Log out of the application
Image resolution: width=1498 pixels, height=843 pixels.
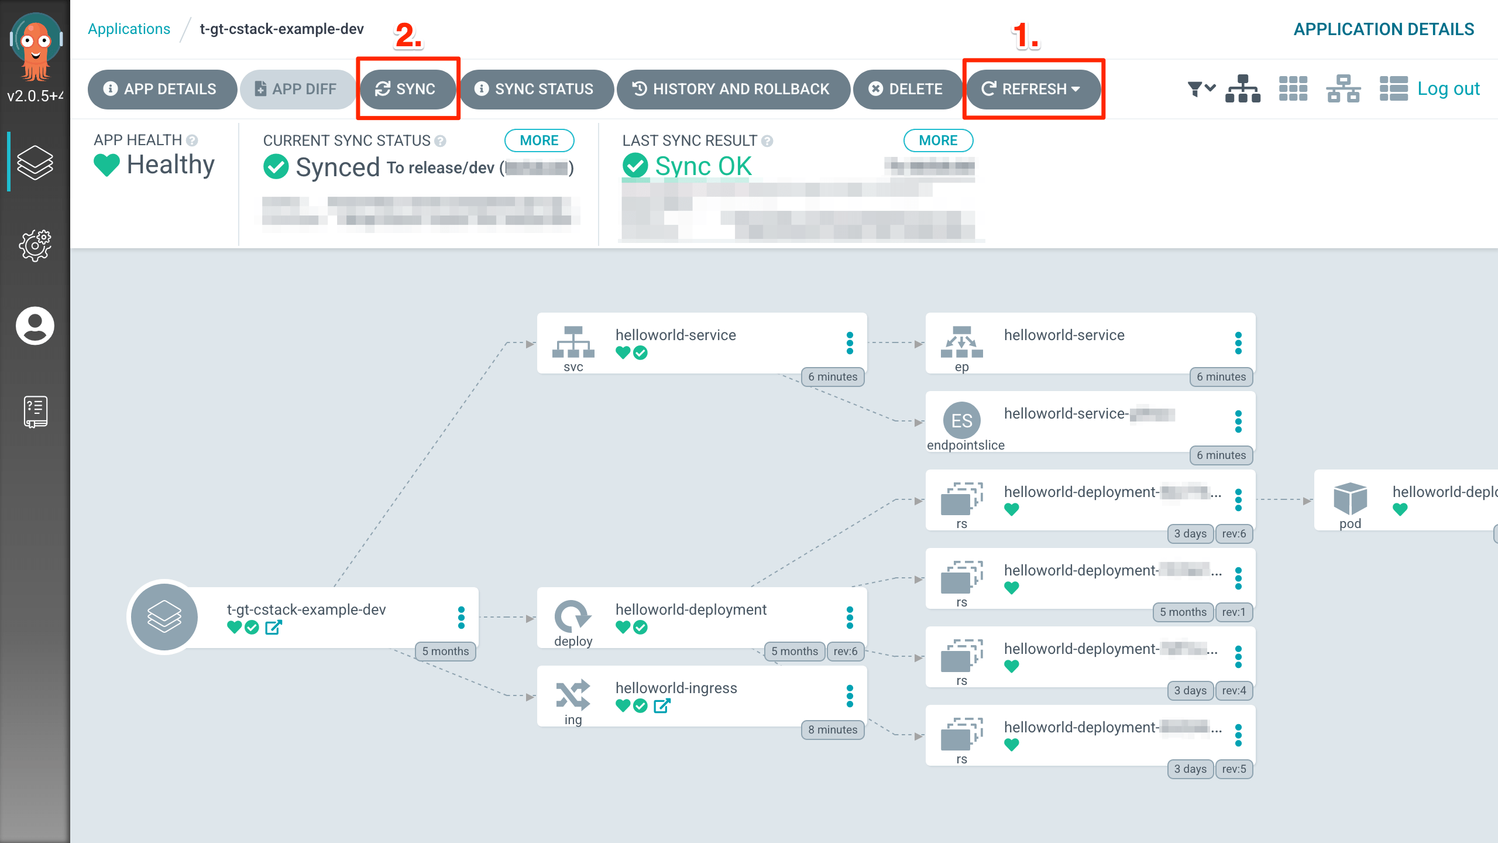click(x=1449, y=88)
